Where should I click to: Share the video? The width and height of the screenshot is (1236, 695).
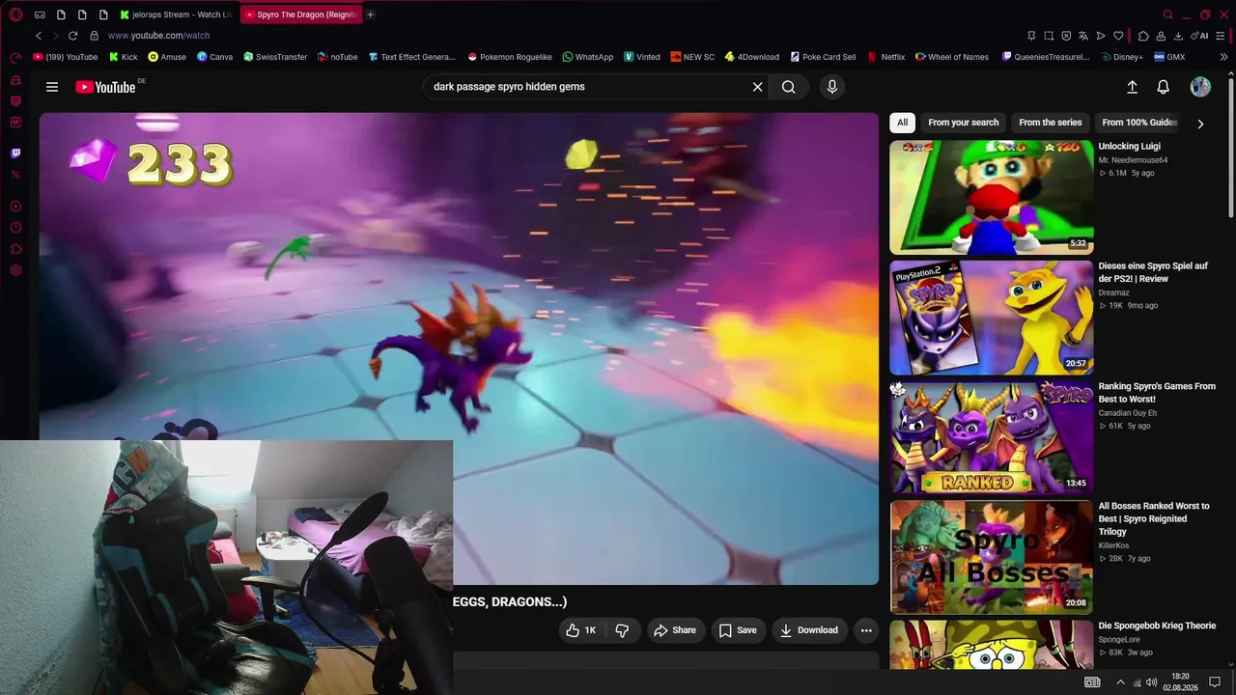(x=674, y=630)
